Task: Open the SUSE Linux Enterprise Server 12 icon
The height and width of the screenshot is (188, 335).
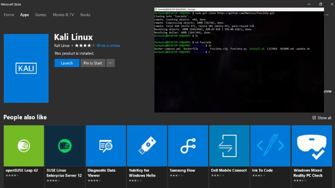Action: coord(65,146)
